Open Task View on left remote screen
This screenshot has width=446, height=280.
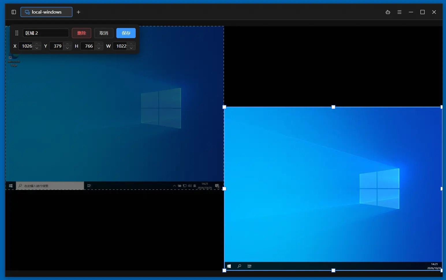[89, 186]
